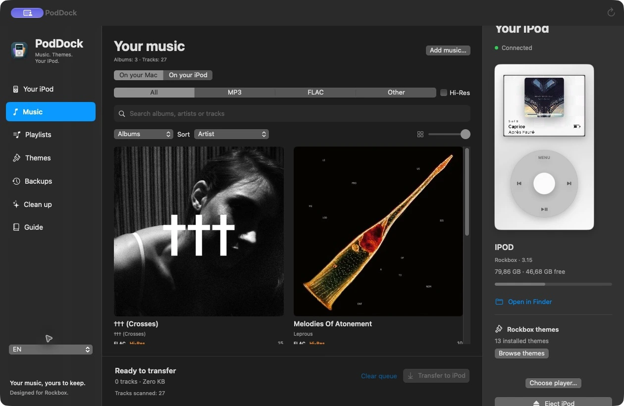This screenshot has width=624, height=406.
Task: Click the grid view size icon
Action: [x=420, y=134]
